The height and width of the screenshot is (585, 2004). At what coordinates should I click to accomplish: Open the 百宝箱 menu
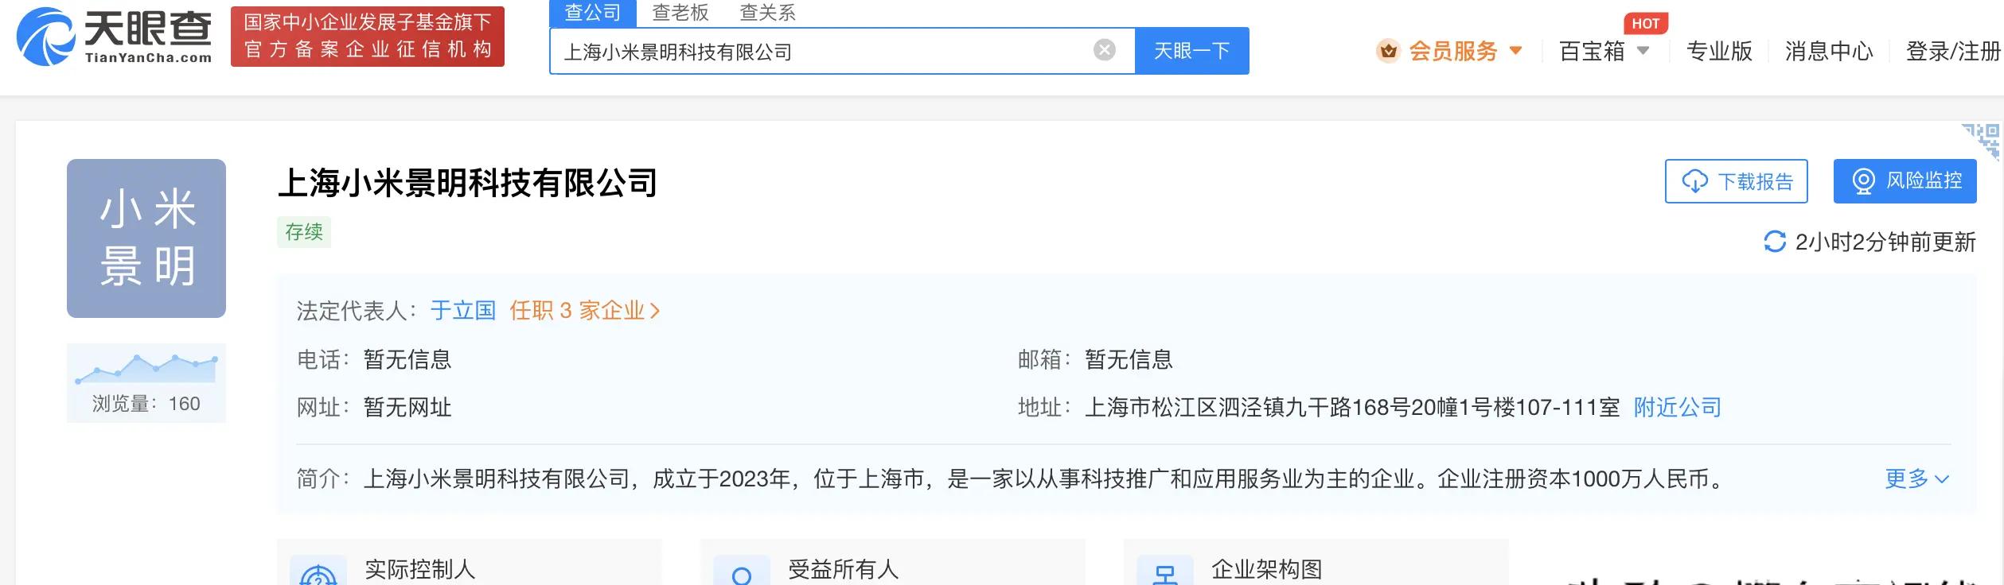click(x=1592, y=52)
